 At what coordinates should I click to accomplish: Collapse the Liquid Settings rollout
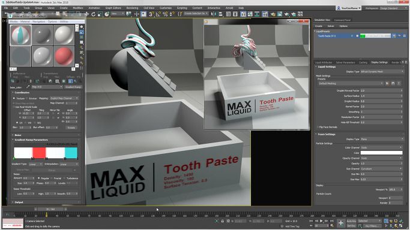(x=327, y=66)
